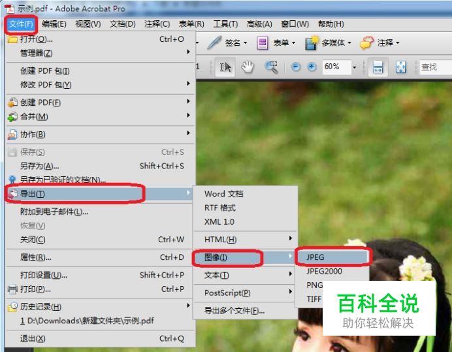Open the 文档(D) menu

pos(123,24)
